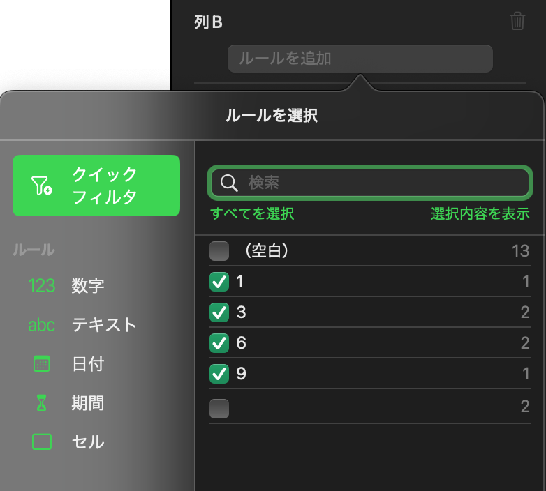Click the magnifying glass search icon
Image resolution: width=546 pixels, height=491 pixels.
[x=229, y=183]
